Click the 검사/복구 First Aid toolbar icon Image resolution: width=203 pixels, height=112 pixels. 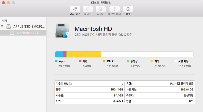click(75, 9)
